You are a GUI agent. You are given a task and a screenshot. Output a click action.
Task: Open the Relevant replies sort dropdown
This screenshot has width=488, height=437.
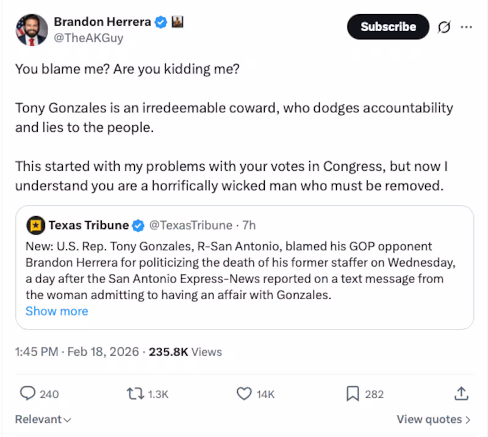click(41, 419)
